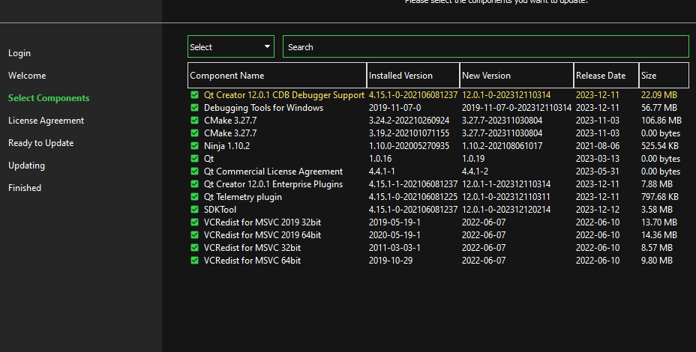Click release date 2023-12-12
The image size is (696, 352).
point(598,209)
